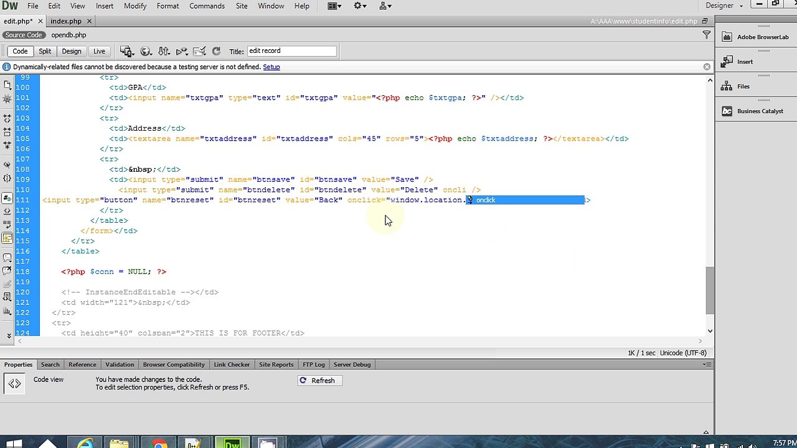Dismiss the testing server info bar
This screenshot has width=797, height=448.
[707, 67]
